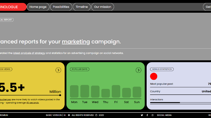
Task: Go to the Timeline nav item
Action: coord(82,7)
